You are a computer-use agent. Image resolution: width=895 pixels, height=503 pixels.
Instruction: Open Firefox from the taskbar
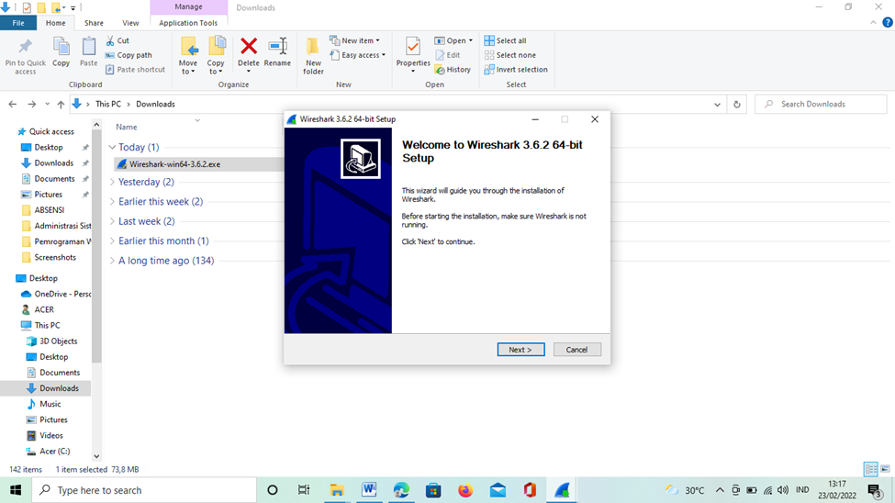click(x=465, y=490)
